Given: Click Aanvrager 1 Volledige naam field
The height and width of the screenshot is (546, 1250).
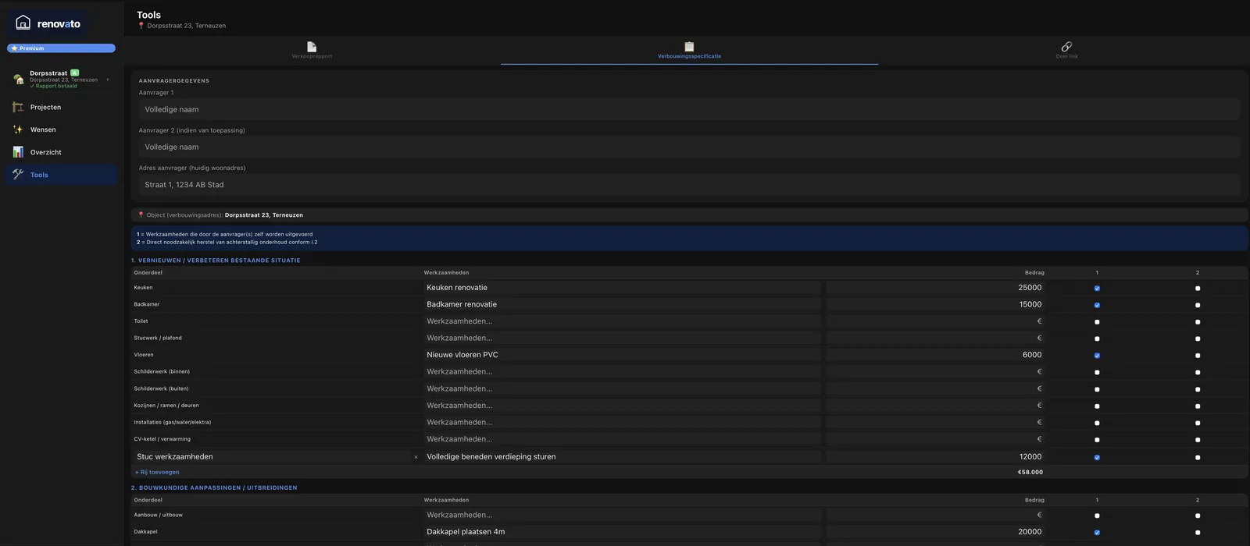Looking at the screenshot, I should pyautogui.click(x=689, y=109).
